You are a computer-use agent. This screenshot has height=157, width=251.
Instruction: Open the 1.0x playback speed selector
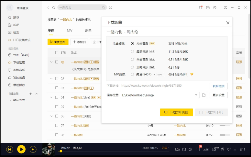point(177,149)
